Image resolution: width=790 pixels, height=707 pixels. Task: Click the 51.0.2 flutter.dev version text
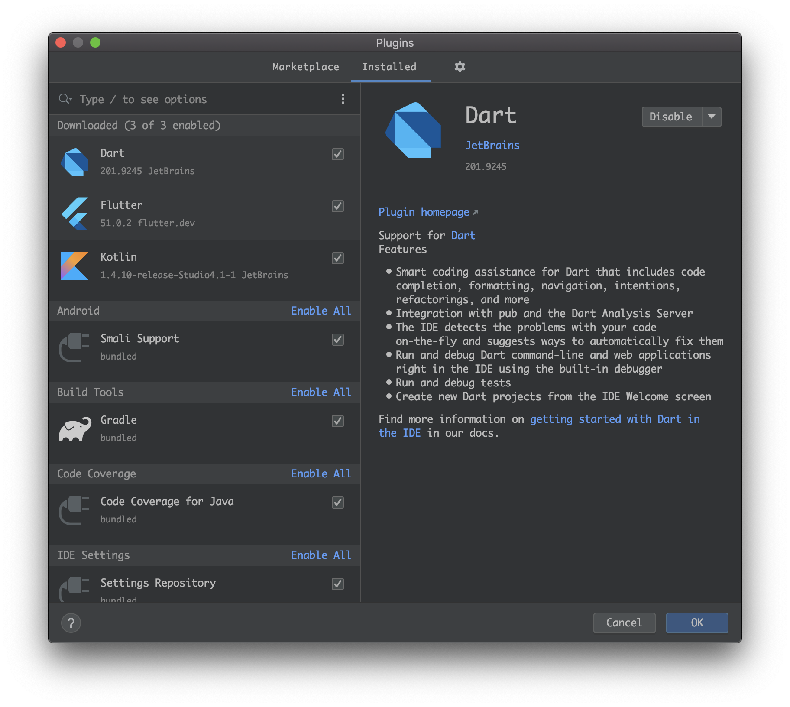point(148,223)
